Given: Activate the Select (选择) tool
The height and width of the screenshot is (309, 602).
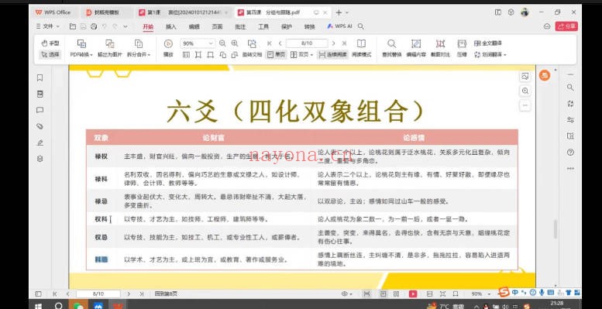Looking at the screenshot, I should coord(50,54).
